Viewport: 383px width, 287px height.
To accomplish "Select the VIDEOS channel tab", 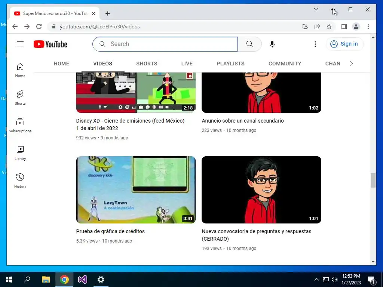I will pyautogui.click(x=102, y=64).
